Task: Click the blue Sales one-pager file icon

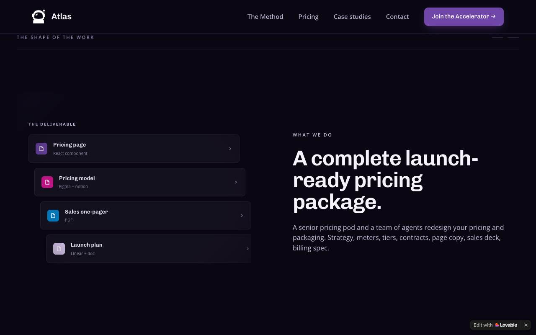Action: 53,216
